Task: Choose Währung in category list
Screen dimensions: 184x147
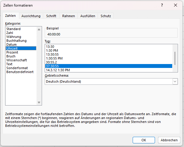Action: (21, 37)
